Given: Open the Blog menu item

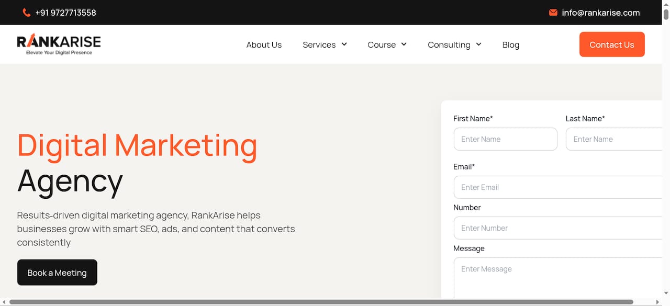Looking at the screenshot, I should pos(511,45).
